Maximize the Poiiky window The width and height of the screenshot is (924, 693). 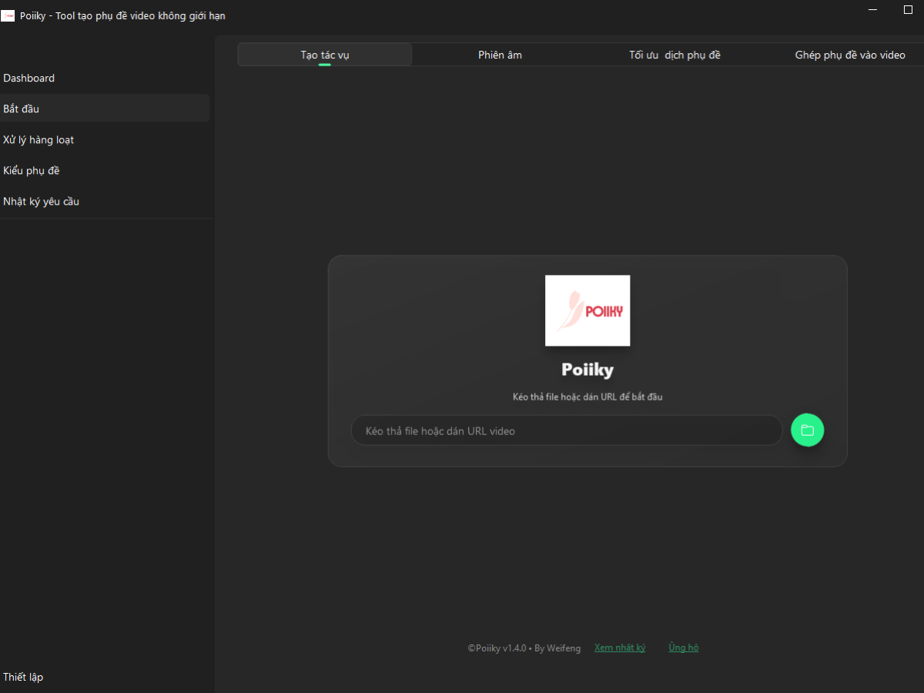(x=908, y=10)
